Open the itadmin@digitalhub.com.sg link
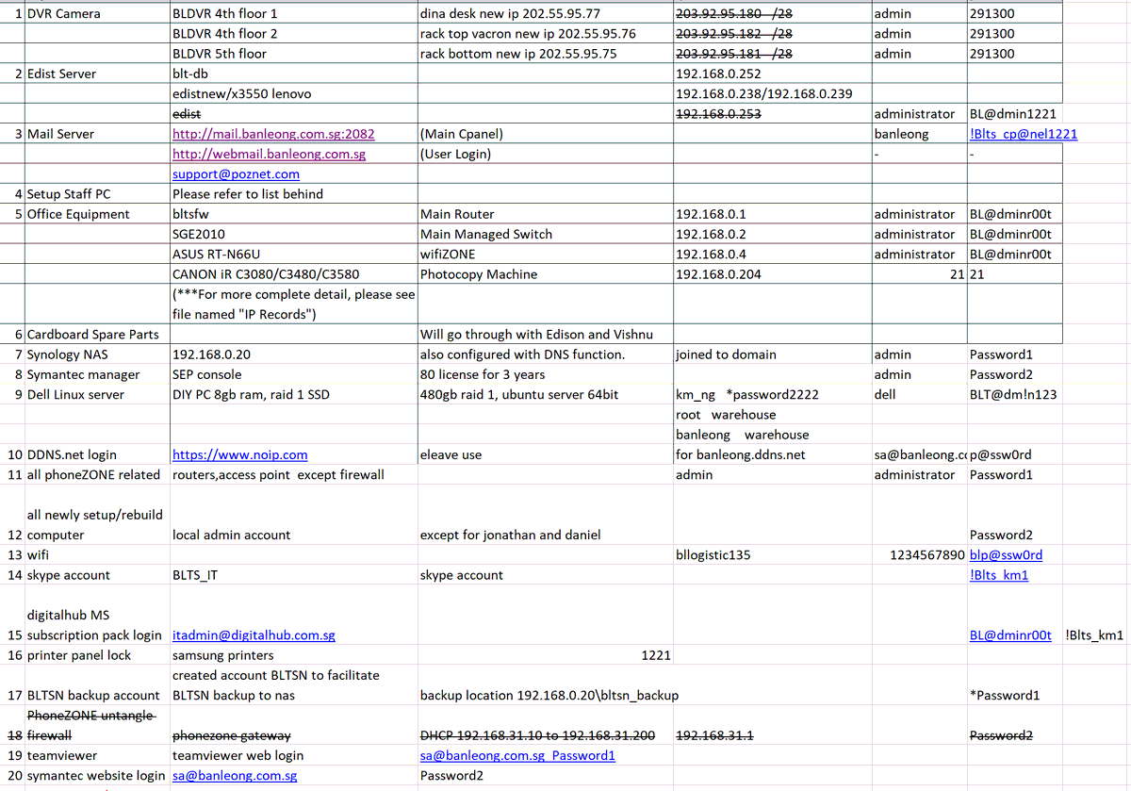The image size is (1131, 791). pos(252,634)
